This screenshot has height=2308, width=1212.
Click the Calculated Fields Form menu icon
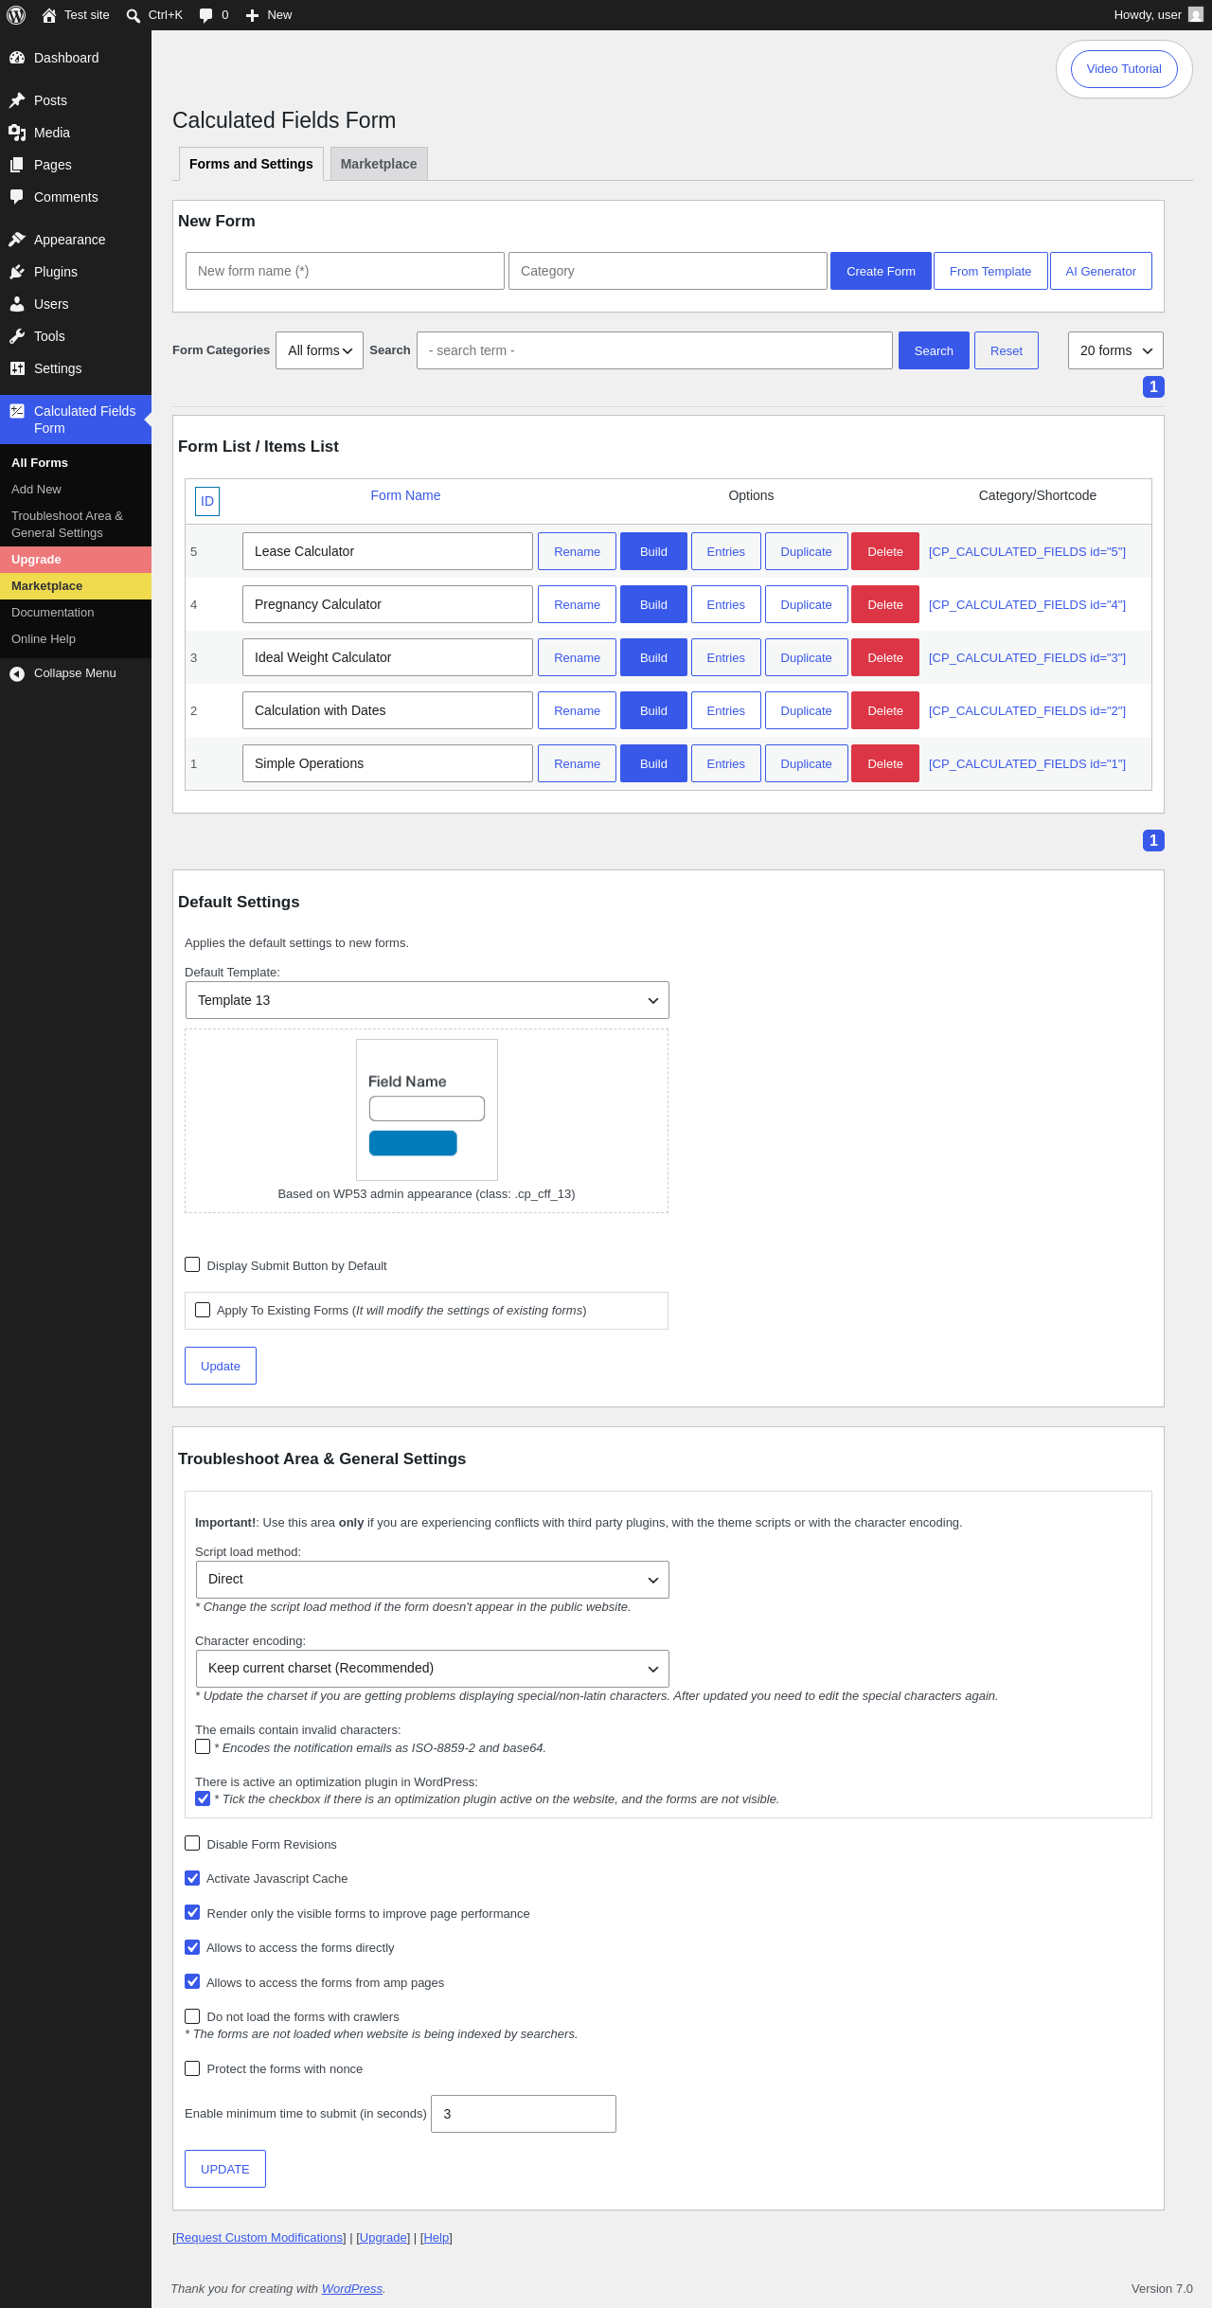pyautogui.click(x=17, y=411)
